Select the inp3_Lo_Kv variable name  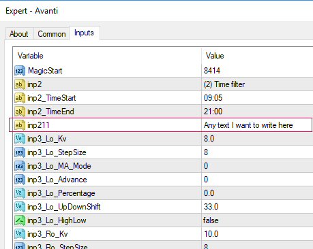click(x=47, y=139)
